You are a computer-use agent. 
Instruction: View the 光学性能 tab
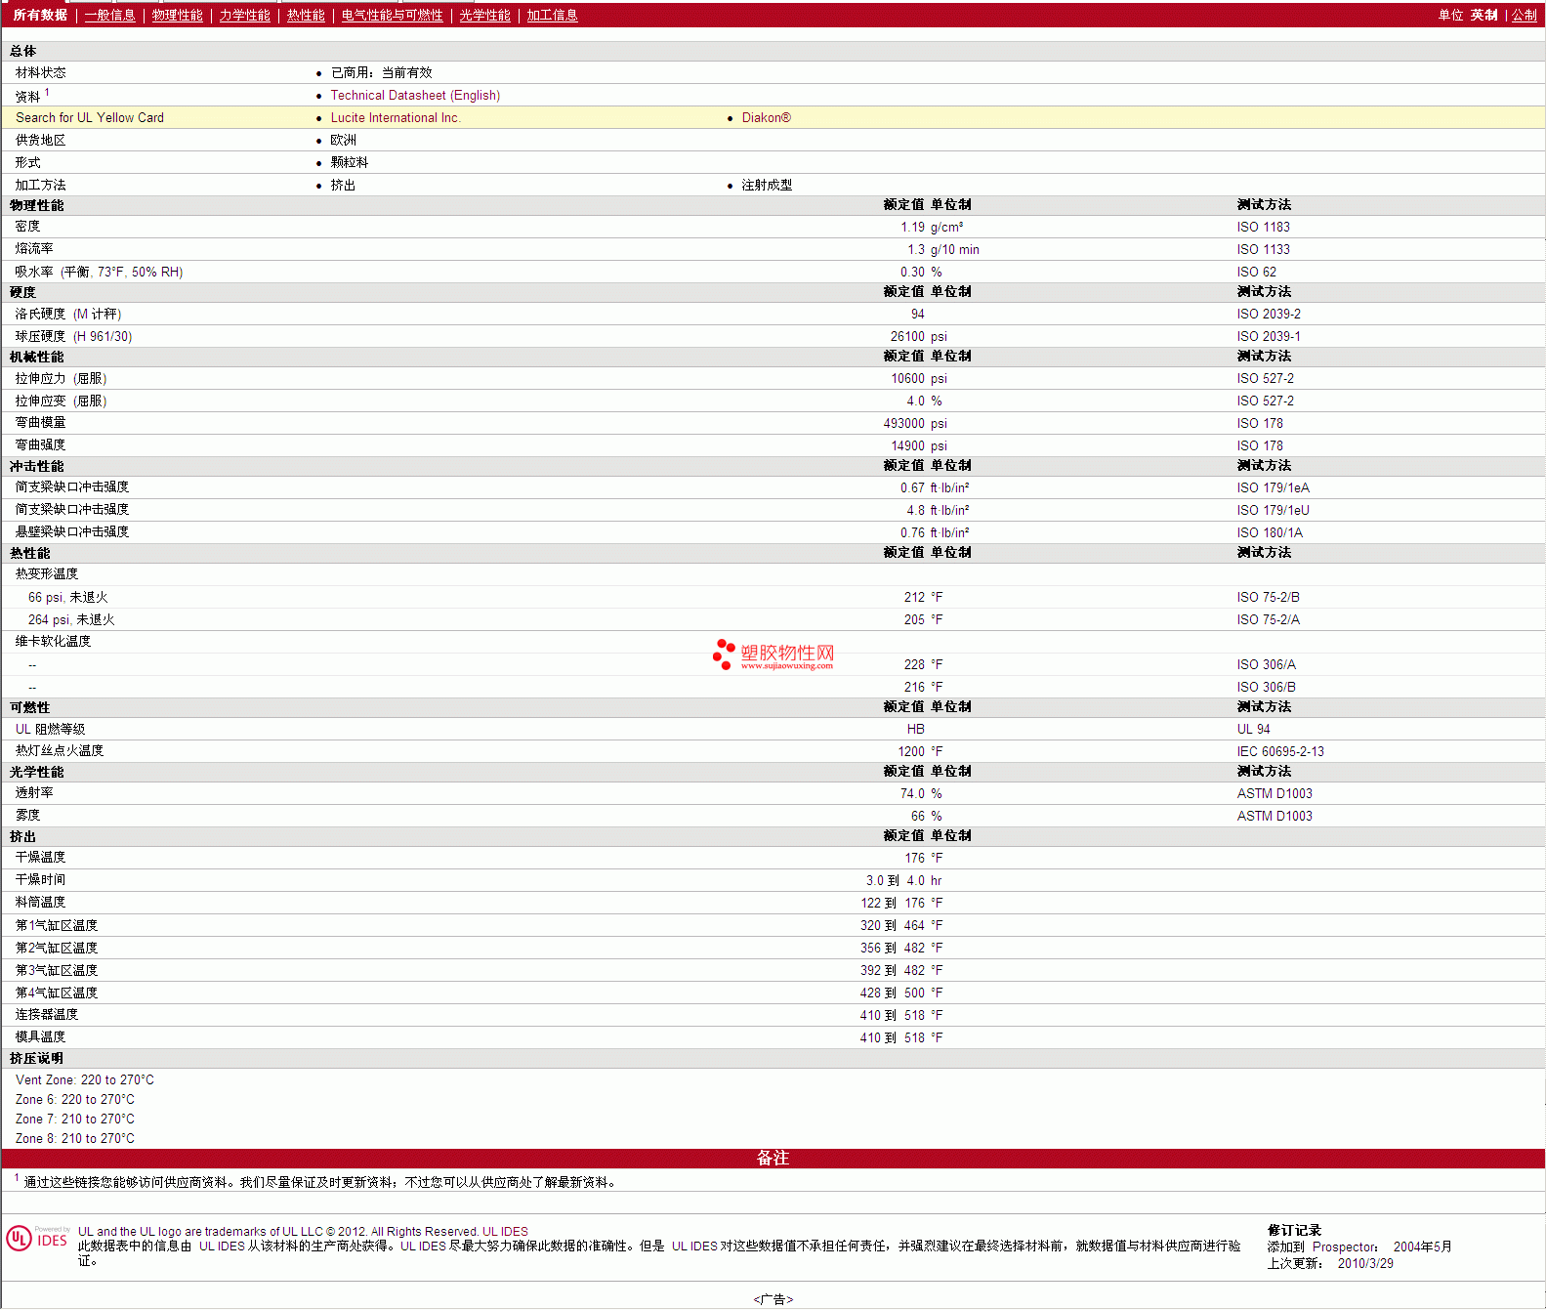tap(484, 16)
